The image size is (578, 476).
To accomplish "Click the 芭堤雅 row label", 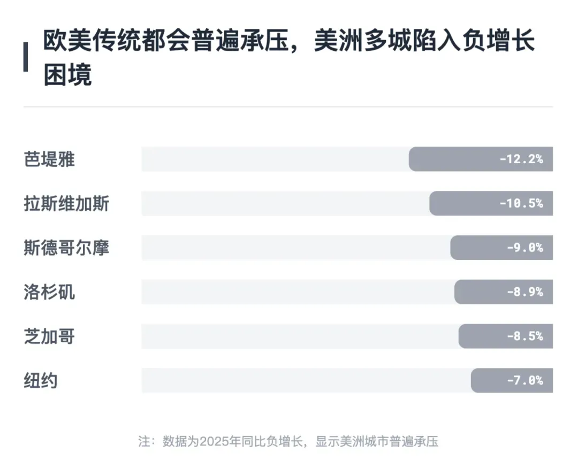I will (49, 159).
